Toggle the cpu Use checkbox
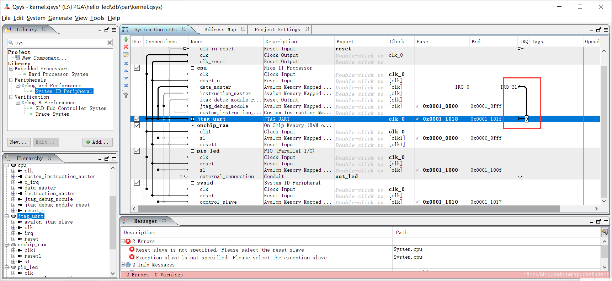Screen dimensions: 612x281 pyautogui.click(x=137, y=68)
